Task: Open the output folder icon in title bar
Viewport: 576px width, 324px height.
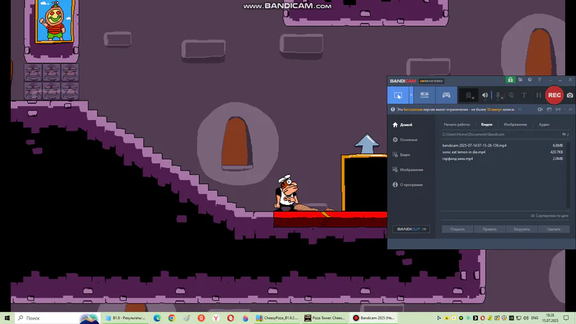Action: (x=520, y=79)
